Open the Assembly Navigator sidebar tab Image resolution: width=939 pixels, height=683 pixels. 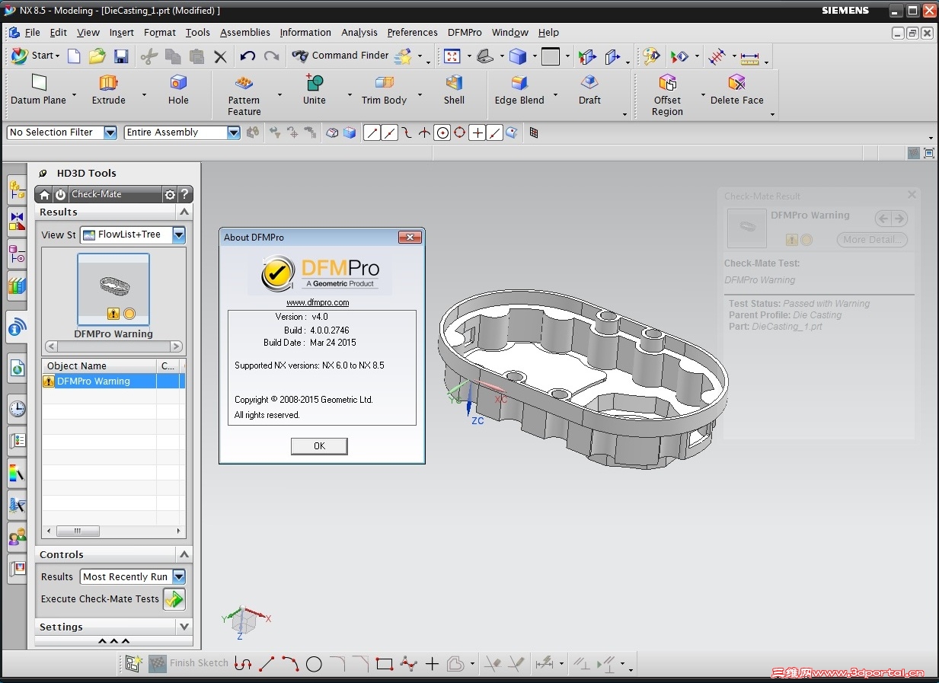[x=17, y=190]
